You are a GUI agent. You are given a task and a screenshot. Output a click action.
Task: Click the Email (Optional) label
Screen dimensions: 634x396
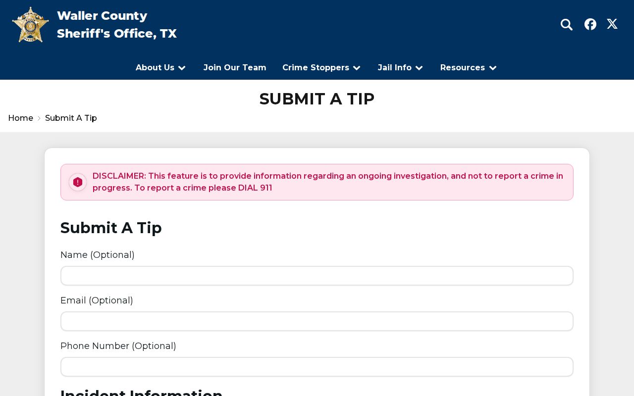click(x=97, y=300)
